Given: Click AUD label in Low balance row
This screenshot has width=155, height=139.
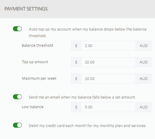Looking at the screenshot, I should tap(144, 107).
